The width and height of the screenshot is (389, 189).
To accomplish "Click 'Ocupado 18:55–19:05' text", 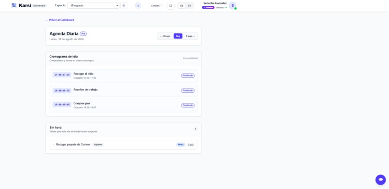I will tap(84, 108).
